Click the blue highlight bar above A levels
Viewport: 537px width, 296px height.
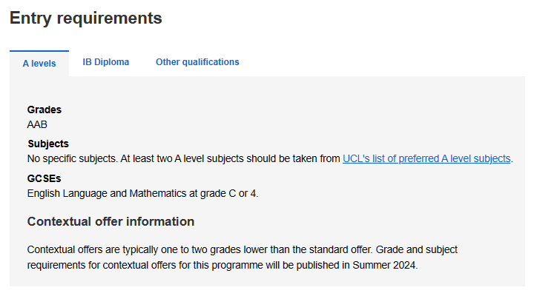(x=39, y=51)
